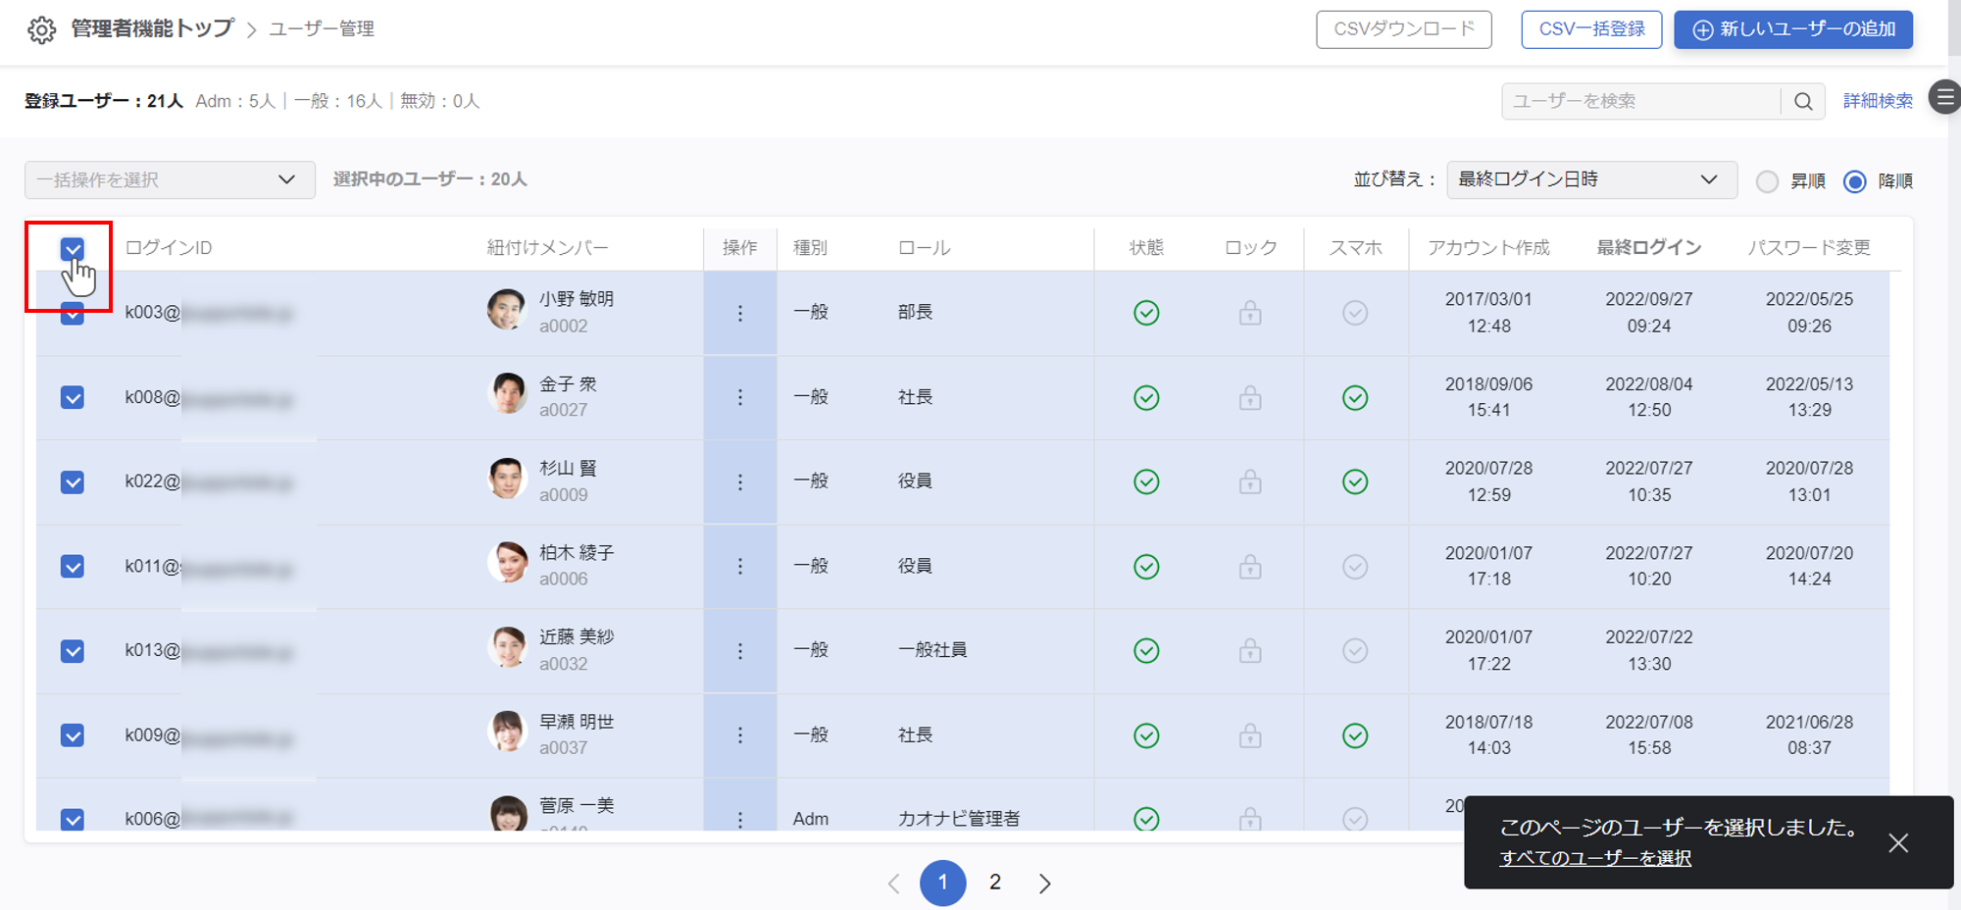
Task: Uncheck the k006 user checkbox
Action: (72, 819)
